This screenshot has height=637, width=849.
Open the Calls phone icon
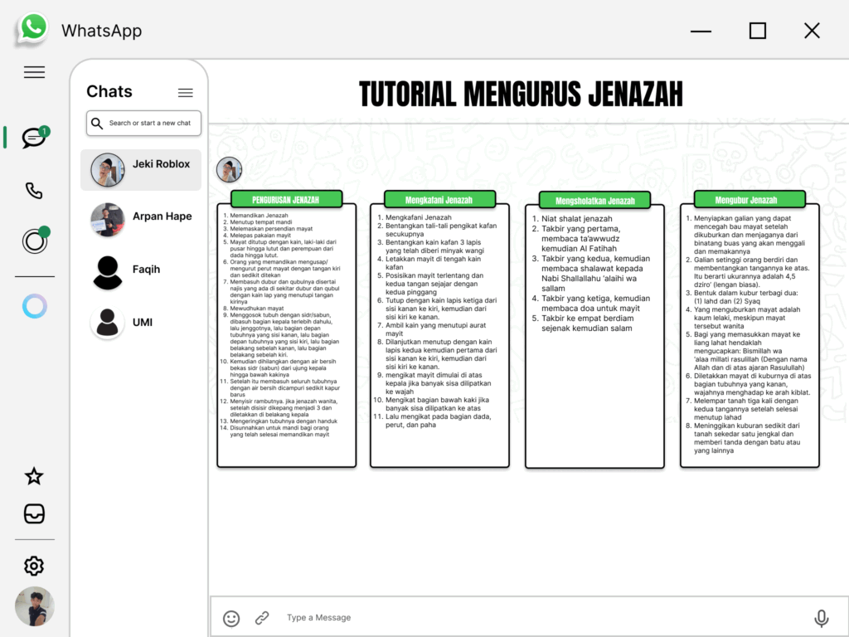pos(34,191)
